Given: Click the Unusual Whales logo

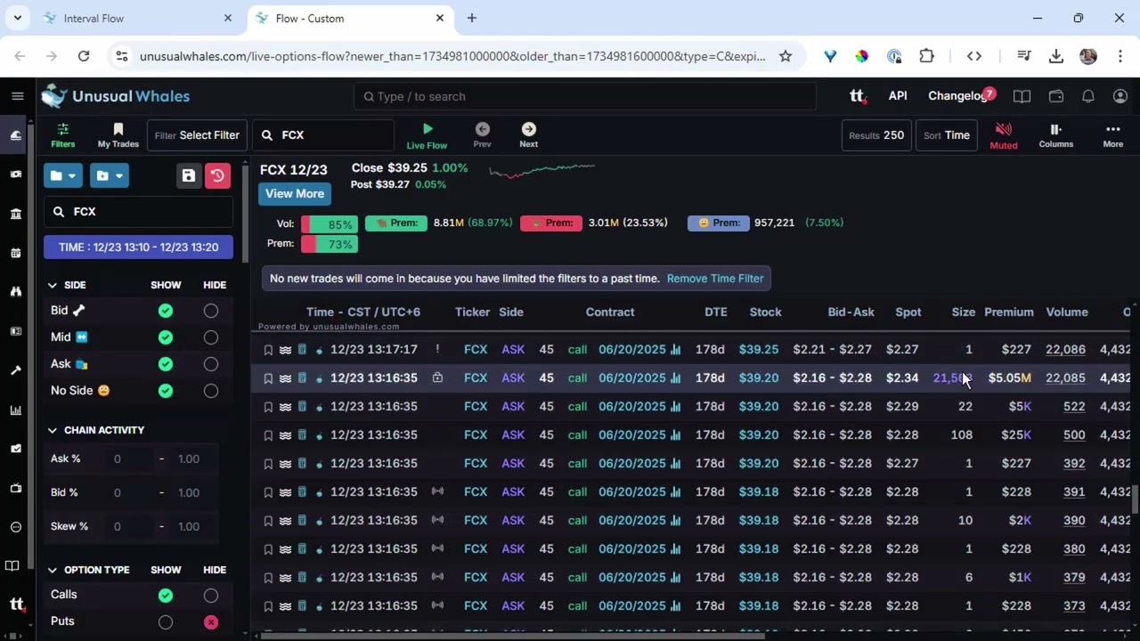Looking at the screenshot, I should [x=116, y=96].
